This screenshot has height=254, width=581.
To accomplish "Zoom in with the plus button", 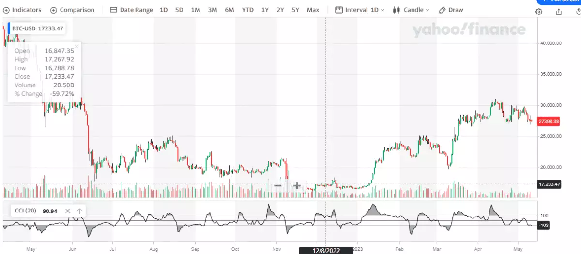I will (297, 185).
